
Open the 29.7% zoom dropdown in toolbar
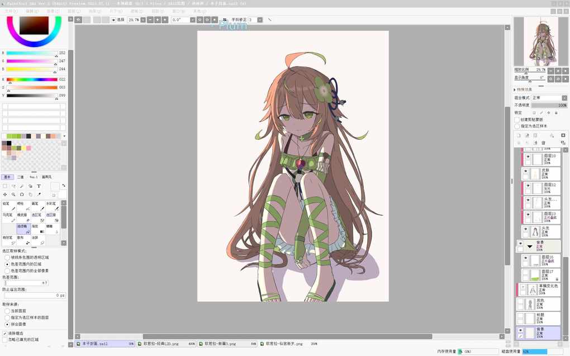pyautogui.click(x=143, y=20)
